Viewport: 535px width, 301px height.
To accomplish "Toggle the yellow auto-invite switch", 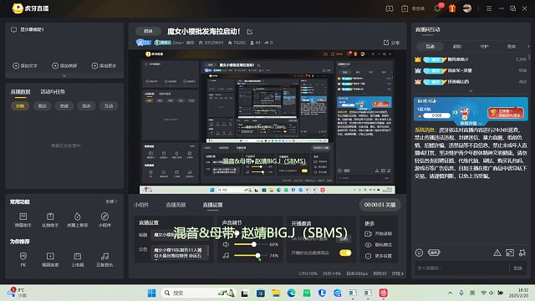I will [345, 253].
